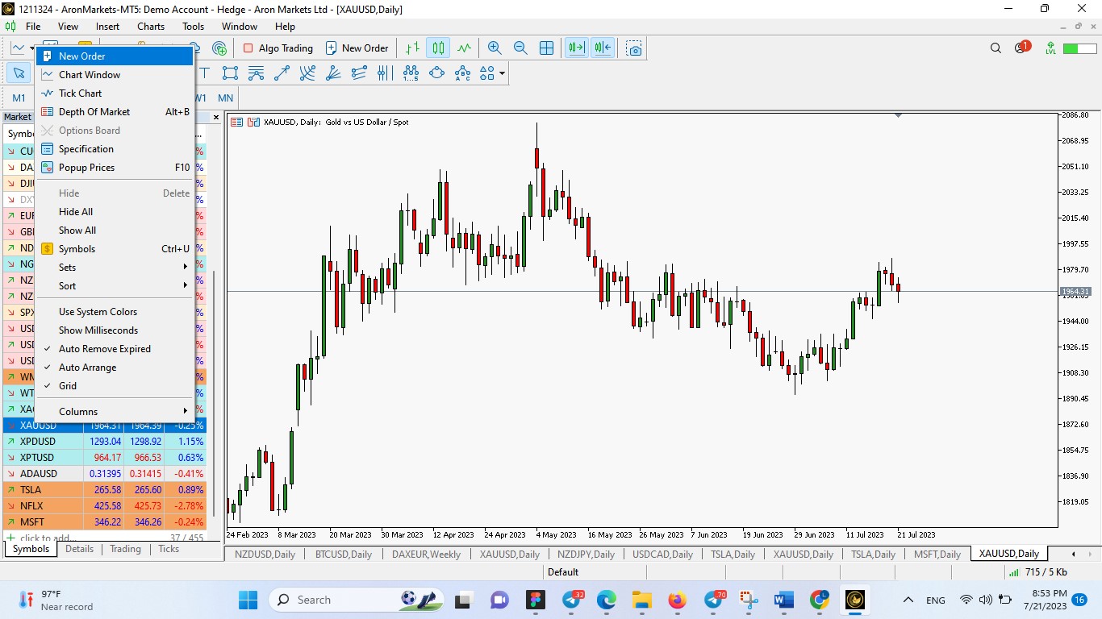Switch to Details tab in Market Watch
This screenshot has height=619, width=1102.
80,549
